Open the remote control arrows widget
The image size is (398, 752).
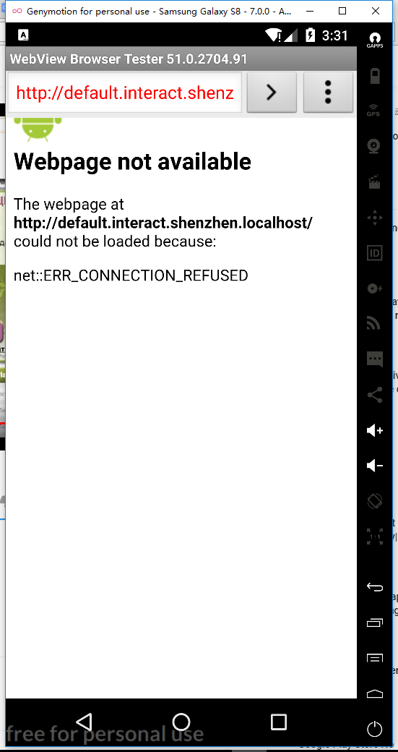[x=375, y=217]
